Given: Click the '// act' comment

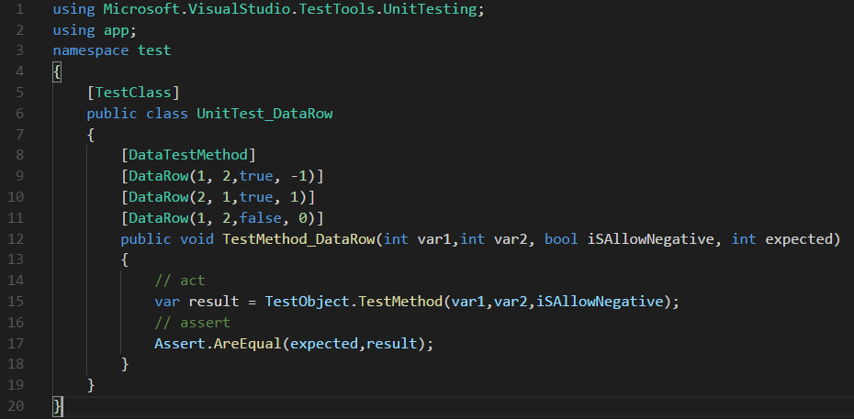Looking at the screenshot, I should 180,281.
